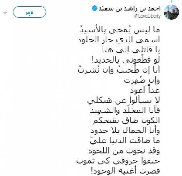Open the @LoveLiberty handle link
The height and width of the screenshot is (176, 182).
point(147,16)
